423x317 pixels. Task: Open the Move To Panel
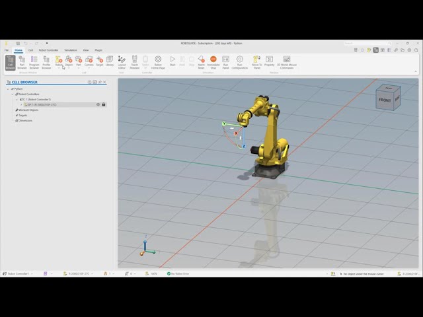(257, 62)
